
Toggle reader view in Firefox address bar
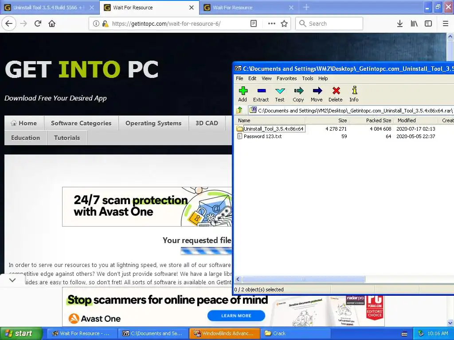(253, 23)
